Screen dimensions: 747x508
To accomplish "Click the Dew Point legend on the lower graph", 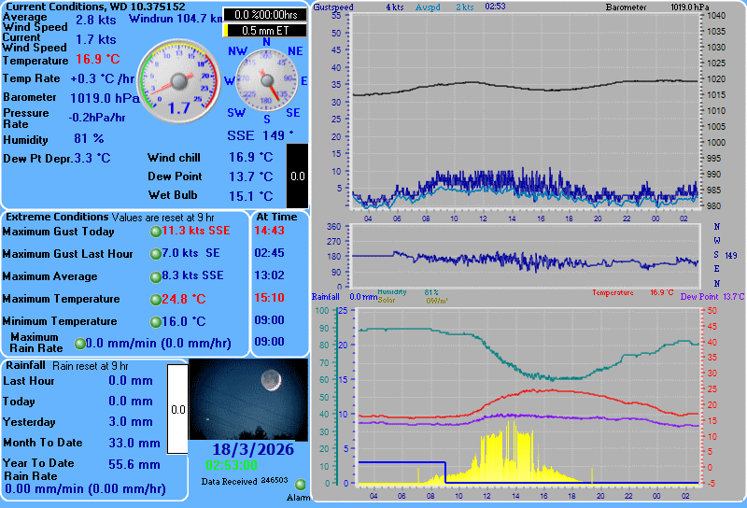I will click(699, 296).
